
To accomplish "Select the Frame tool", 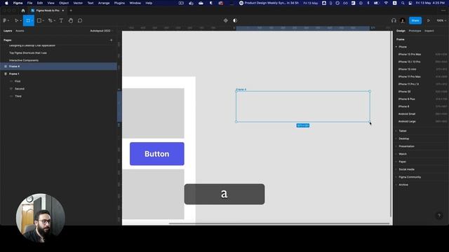I will [28, 20].
